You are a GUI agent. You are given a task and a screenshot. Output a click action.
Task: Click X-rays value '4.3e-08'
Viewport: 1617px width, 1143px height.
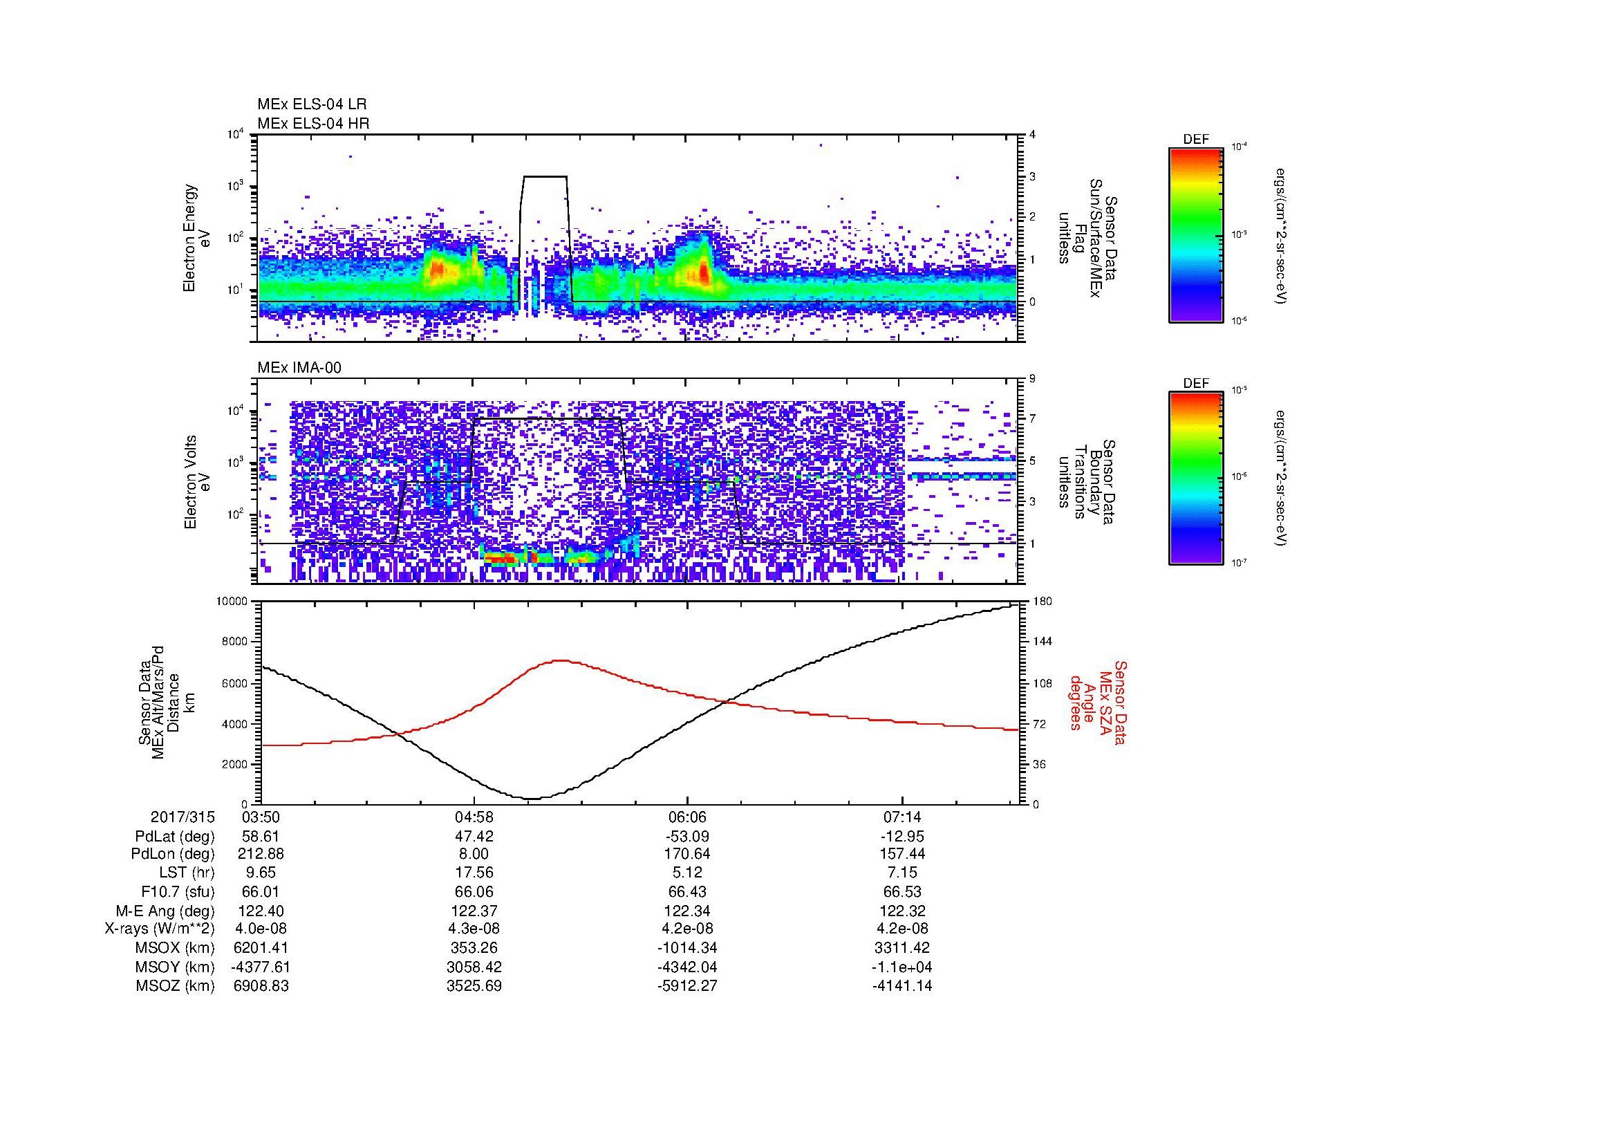click(x=475, y=929)
